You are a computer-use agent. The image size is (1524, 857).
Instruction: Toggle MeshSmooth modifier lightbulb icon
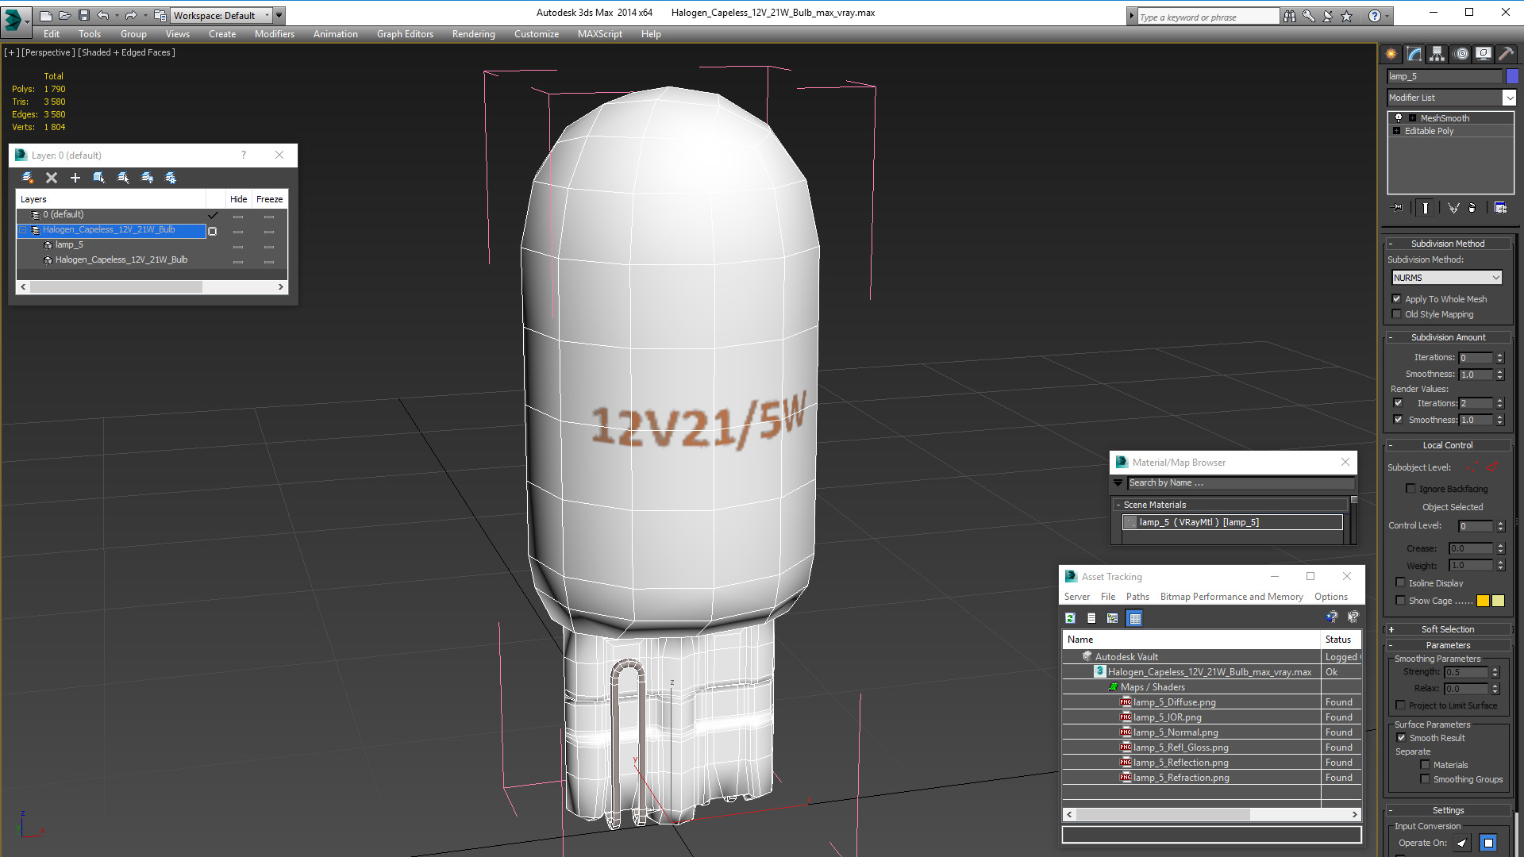(1399, 117)
